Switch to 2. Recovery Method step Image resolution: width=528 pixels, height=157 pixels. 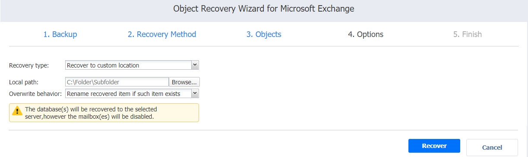pos(162,34)
